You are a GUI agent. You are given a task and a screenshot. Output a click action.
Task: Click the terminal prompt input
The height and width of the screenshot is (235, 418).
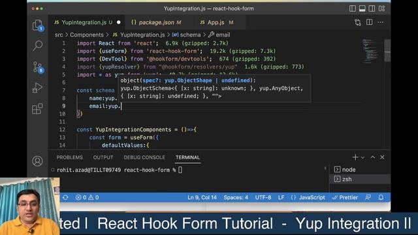point(180,170)
